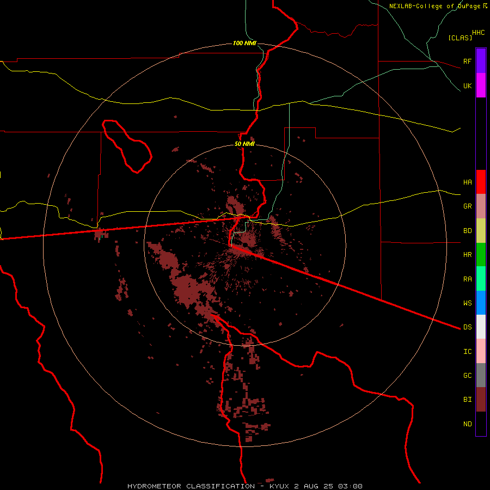490x490 pixels.
Task: Click the ND legend label
Action: pyautogui.click(x=467, y=424)
